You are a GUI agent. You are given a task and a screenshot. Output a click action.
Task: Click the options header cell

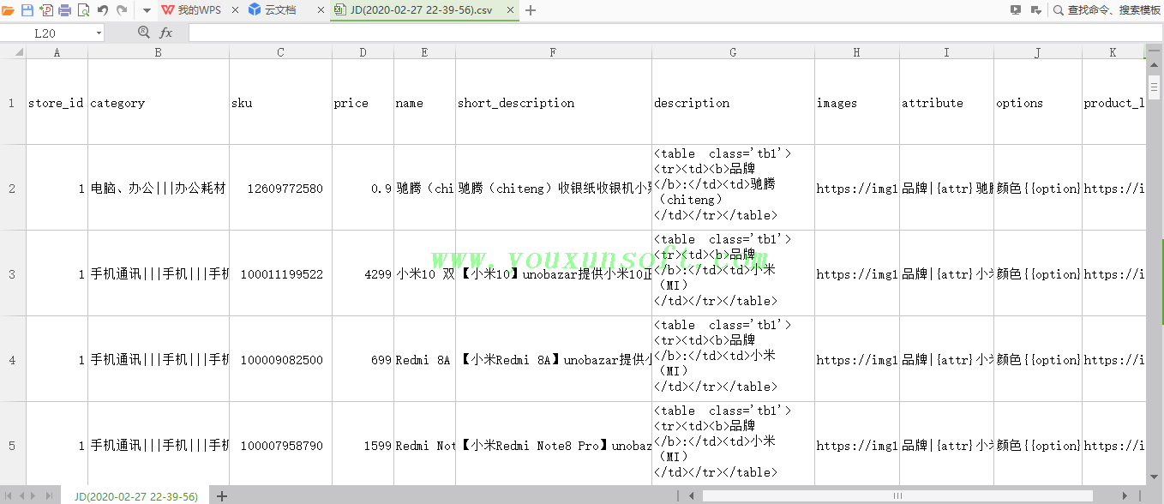tap(1037, 103)
